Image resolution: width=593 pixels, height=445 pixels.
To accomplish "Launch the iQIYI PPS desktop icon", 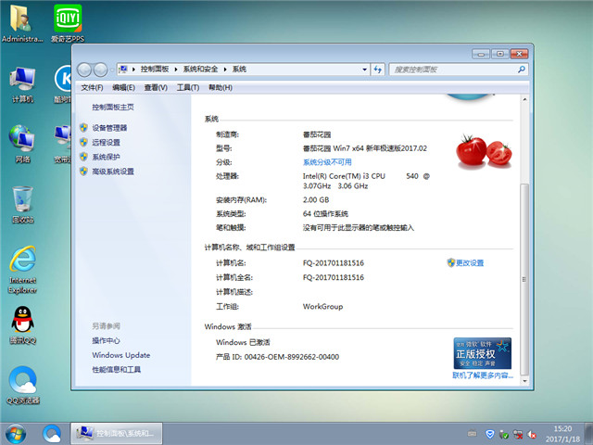I will click(x=68, y=22).
